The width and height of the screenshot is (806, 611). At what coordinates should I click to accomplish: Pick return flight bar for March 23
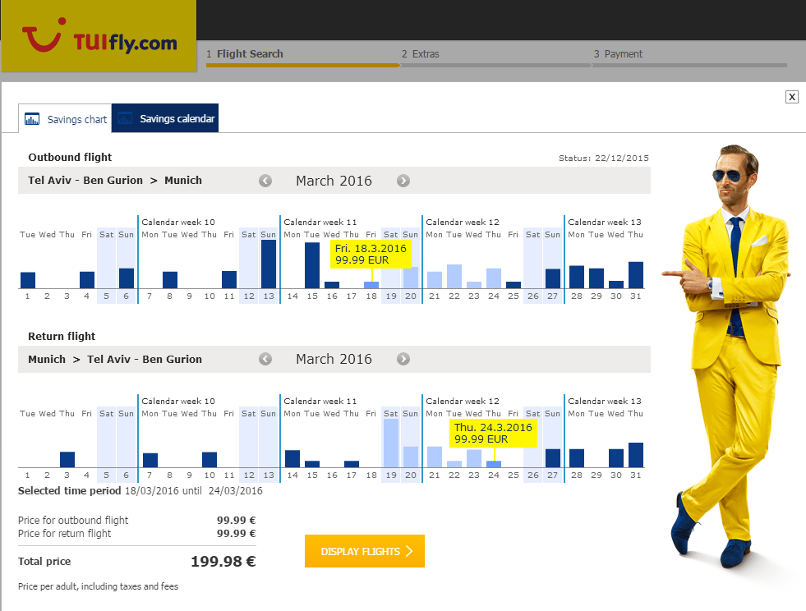pos(474,458)
